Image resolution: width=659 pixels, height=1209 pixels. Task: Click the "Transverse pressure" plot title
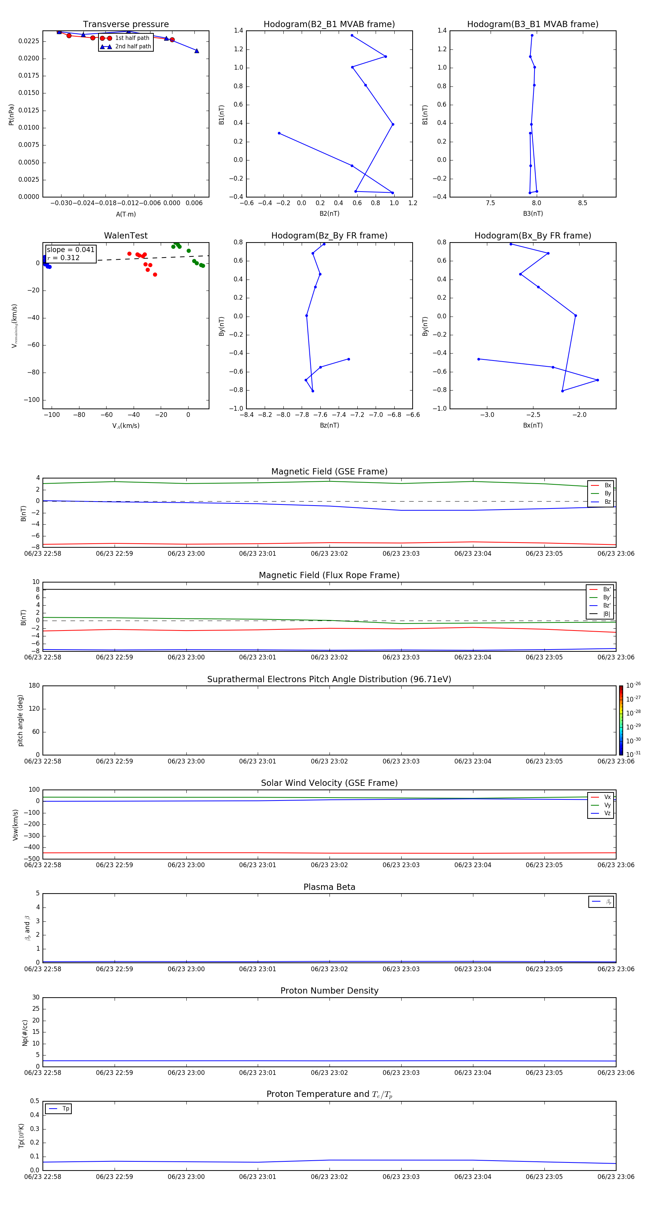(126, 25)
